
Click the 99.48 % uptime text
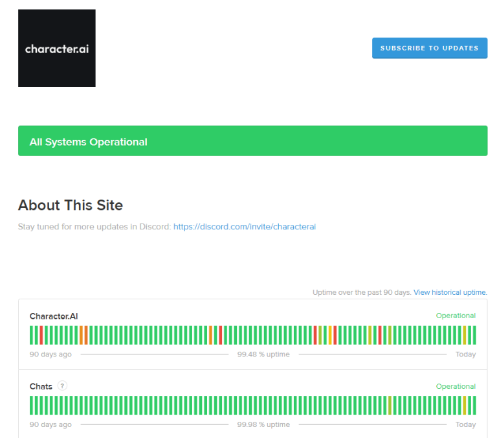coord(263,354)
